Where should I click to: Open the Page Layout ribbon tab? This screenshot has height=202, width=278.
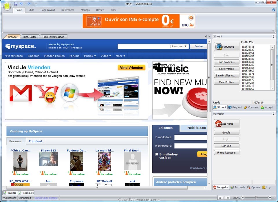48,10
